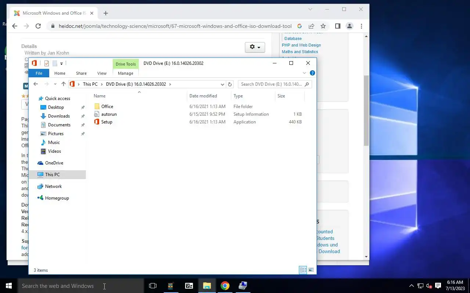
Task: Switch to the Home ribbon tab
Action: pos(60,73)
